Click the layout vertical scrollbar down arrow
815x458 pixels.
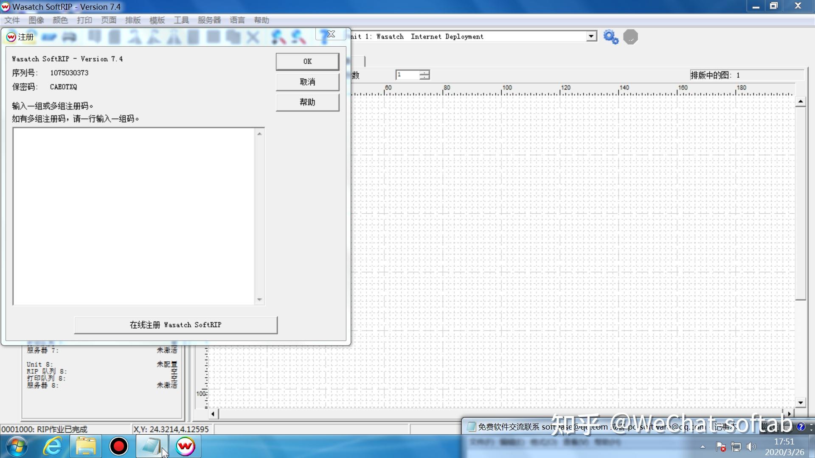pos(800,403)
